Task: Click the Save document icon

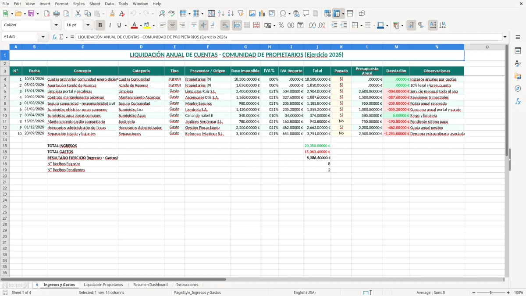Action: point(31,14)
